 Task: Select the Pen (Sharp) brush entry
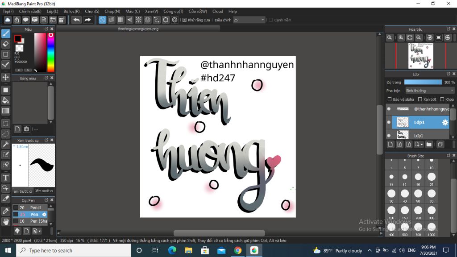tap(30, 221)
